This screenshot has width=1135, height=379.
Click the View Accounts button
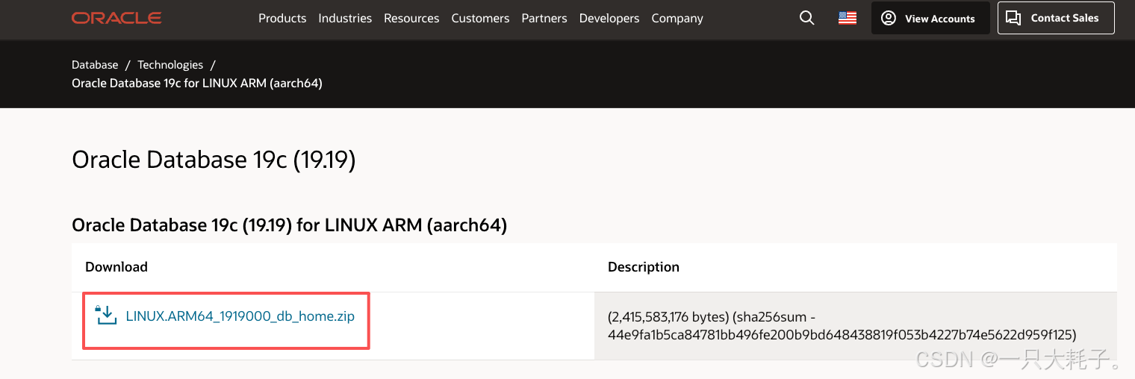click(930, 18)
